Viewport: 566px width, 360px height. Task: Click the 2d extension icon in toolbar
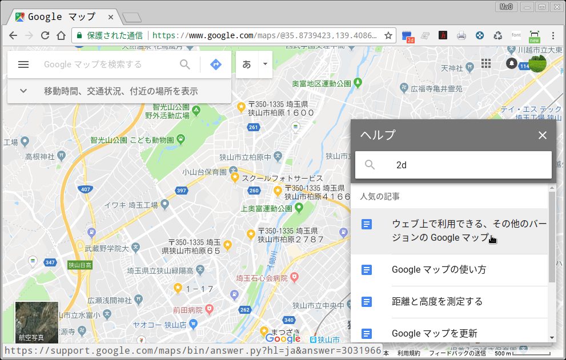pos(408,36)
